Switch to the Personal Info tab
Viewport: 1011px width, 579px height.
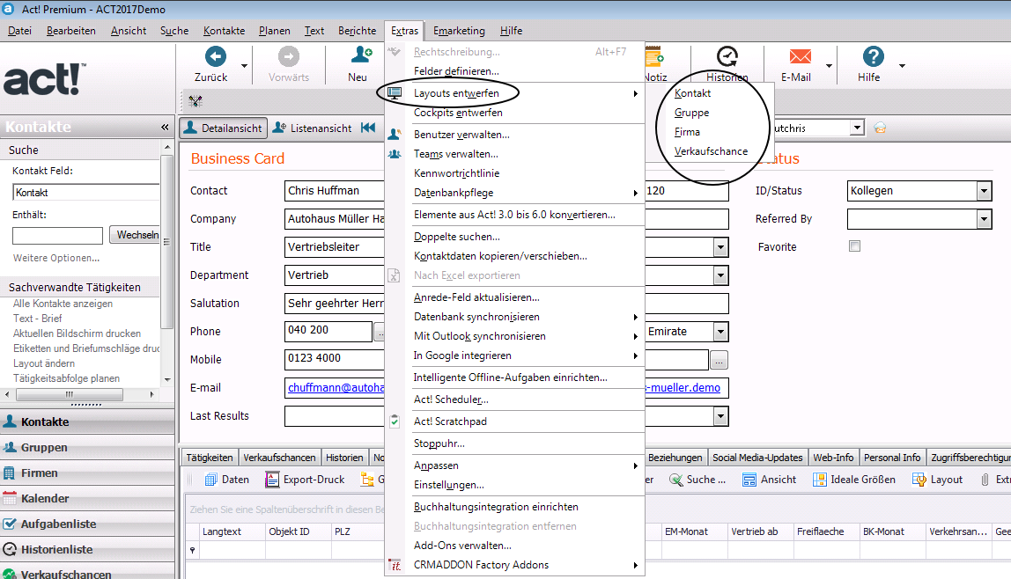pos(892,458)
